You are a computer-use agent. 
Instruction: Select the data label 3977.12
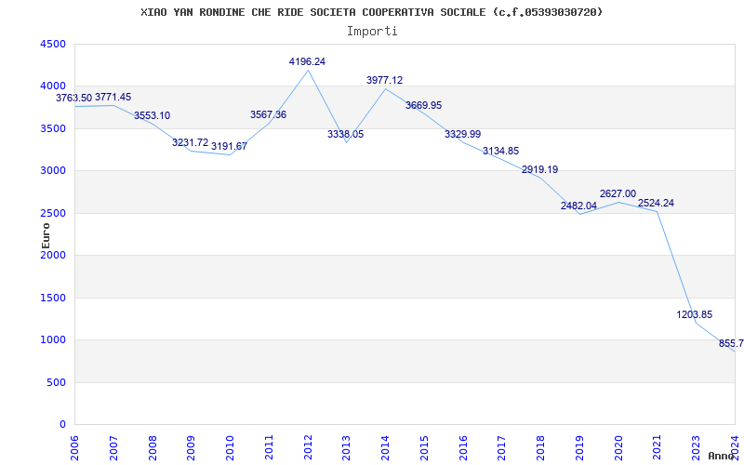(384, 80)
